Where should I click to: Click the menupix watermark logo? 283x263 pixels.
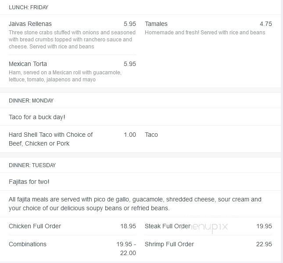coord(205,227)
